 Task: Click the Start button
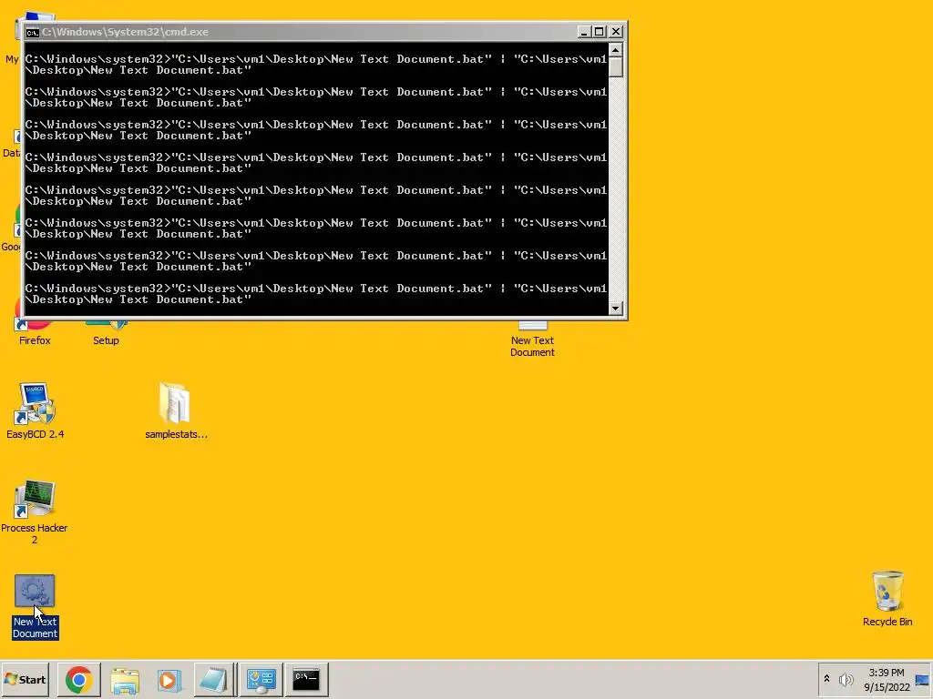tap(25, 679)
